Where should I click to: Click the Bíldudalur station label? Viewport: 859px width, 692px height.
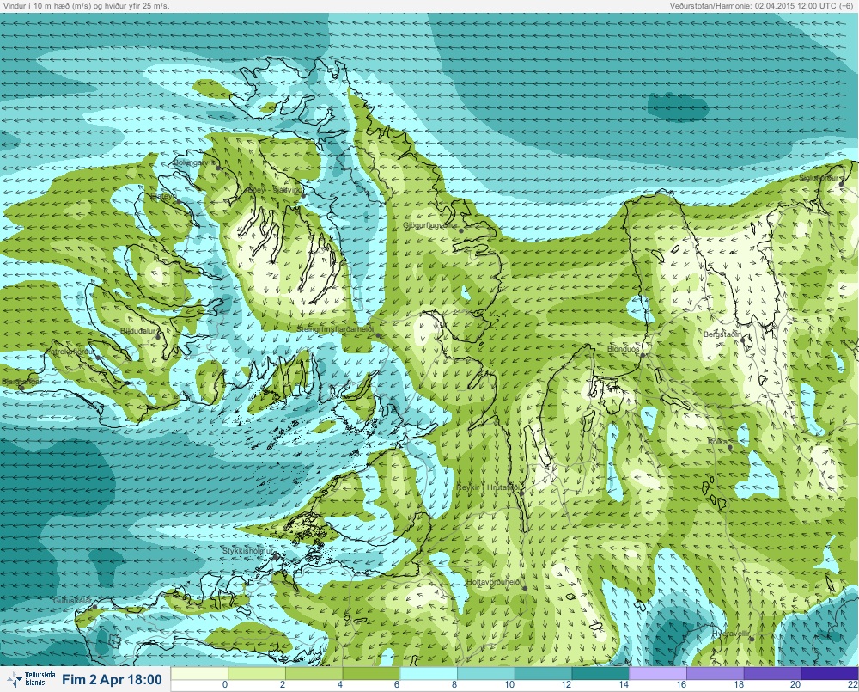(x=138, y=331)
